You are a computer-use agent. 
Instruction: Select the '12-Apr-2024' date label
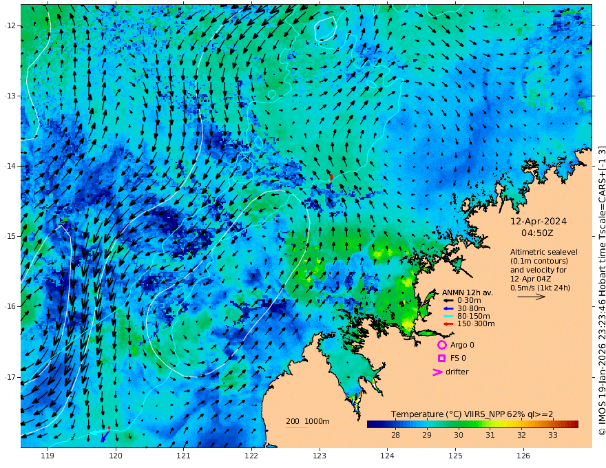(x=539, y=221)
